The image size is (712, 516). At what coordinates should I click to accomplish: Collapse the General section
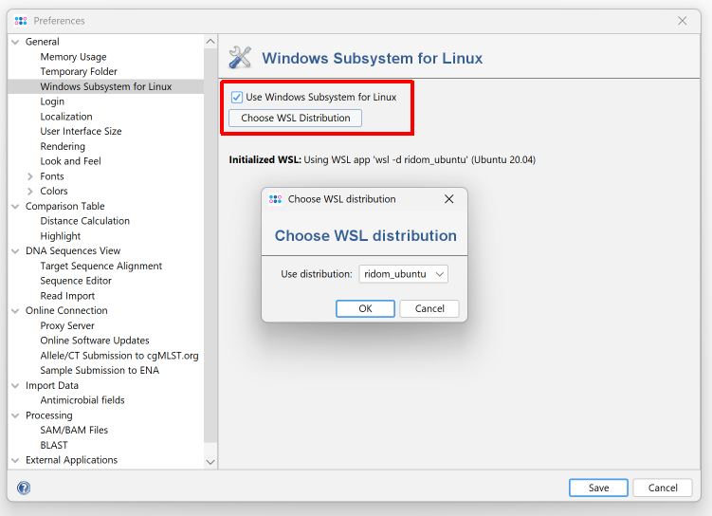(x=16, y=42)
